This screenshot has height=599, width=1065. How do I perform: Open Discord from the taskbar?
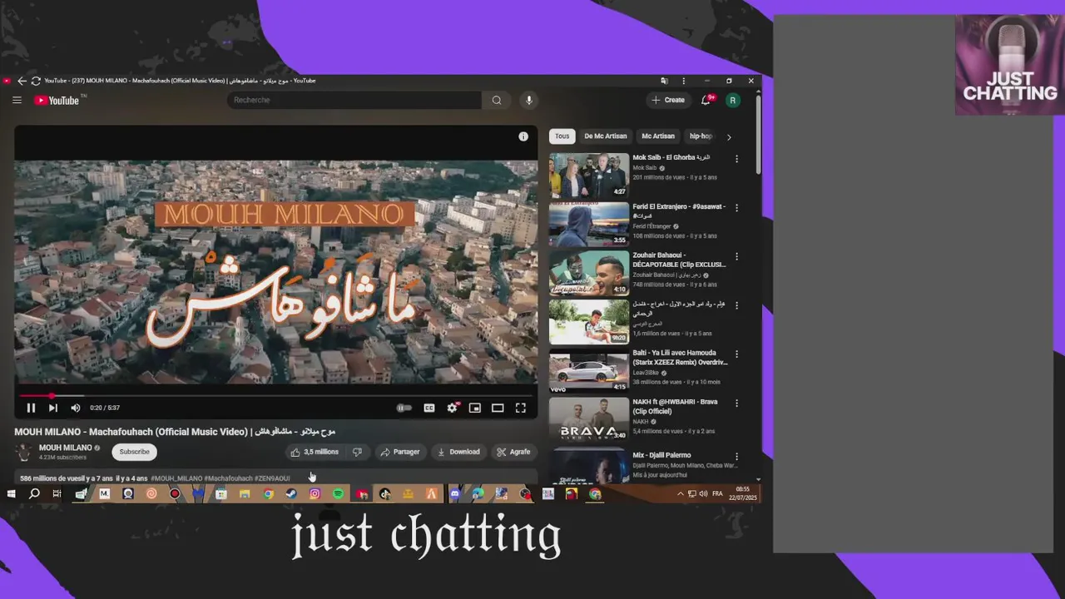454,494
